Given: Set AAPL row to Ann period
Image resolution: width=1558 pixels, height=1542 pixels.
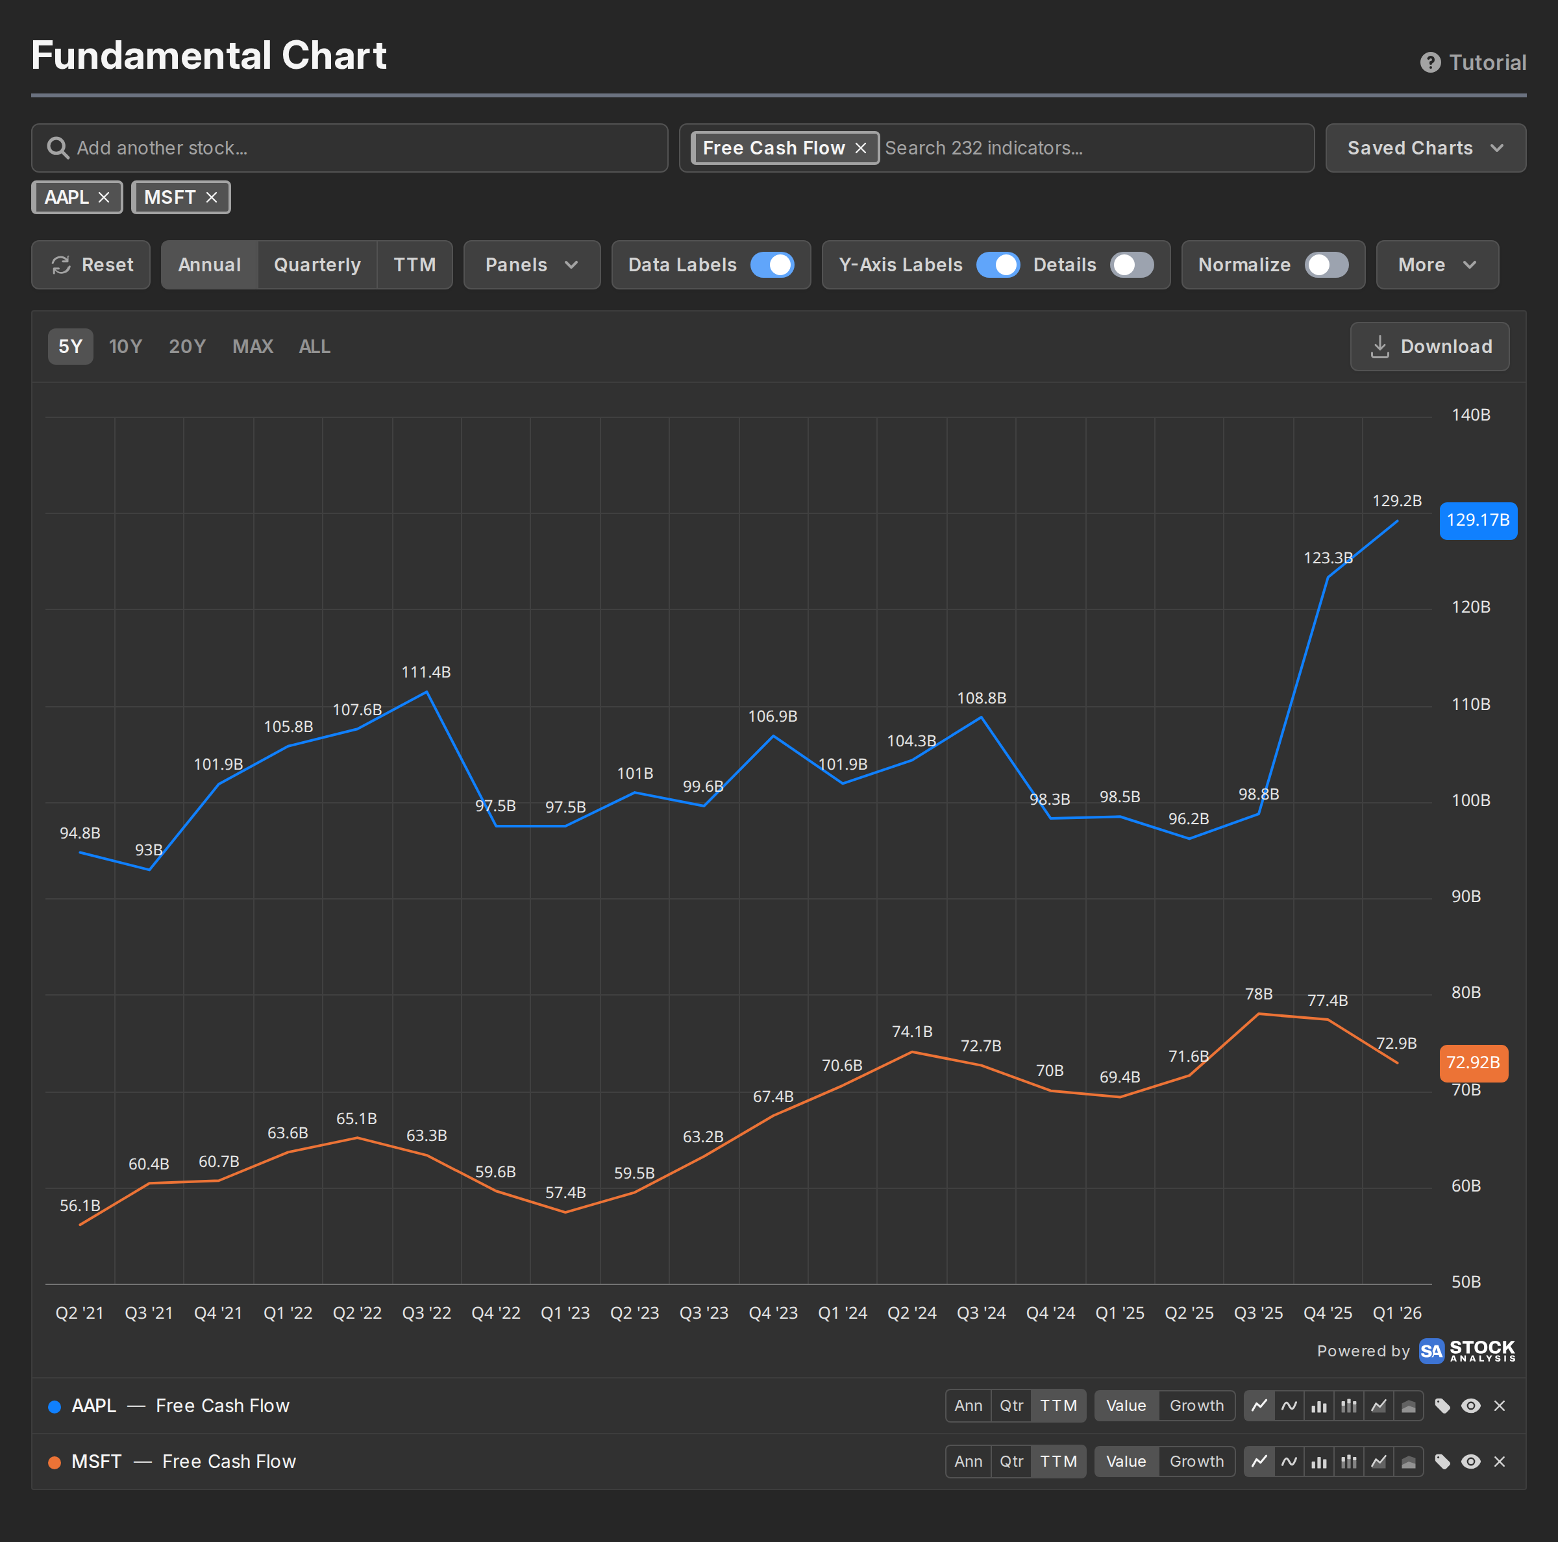Looking at the screenshot, I should [x=969, y=1406].
